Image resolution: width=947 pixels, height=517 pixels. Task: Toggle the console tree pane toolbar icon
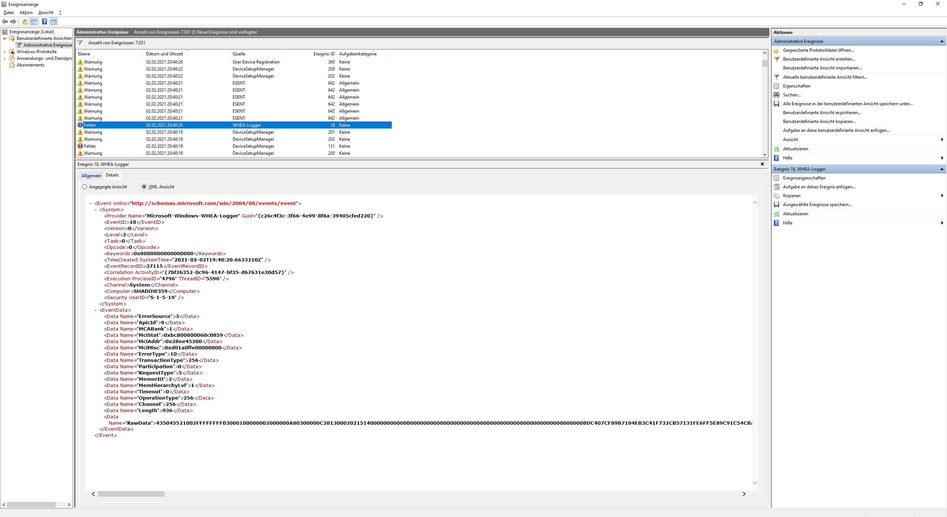coord(34,21)
